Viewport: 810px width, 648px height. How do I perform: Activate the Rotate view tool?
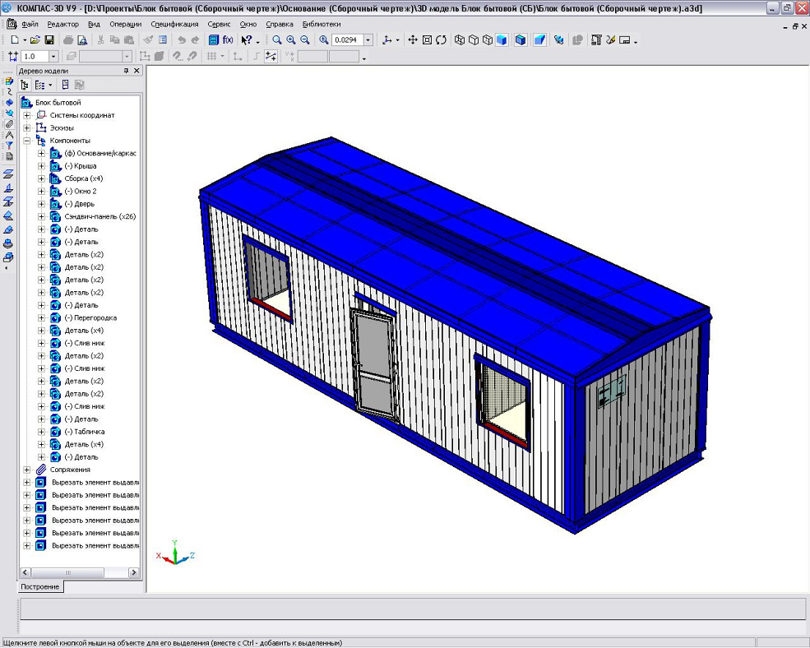tap(442, 39)
